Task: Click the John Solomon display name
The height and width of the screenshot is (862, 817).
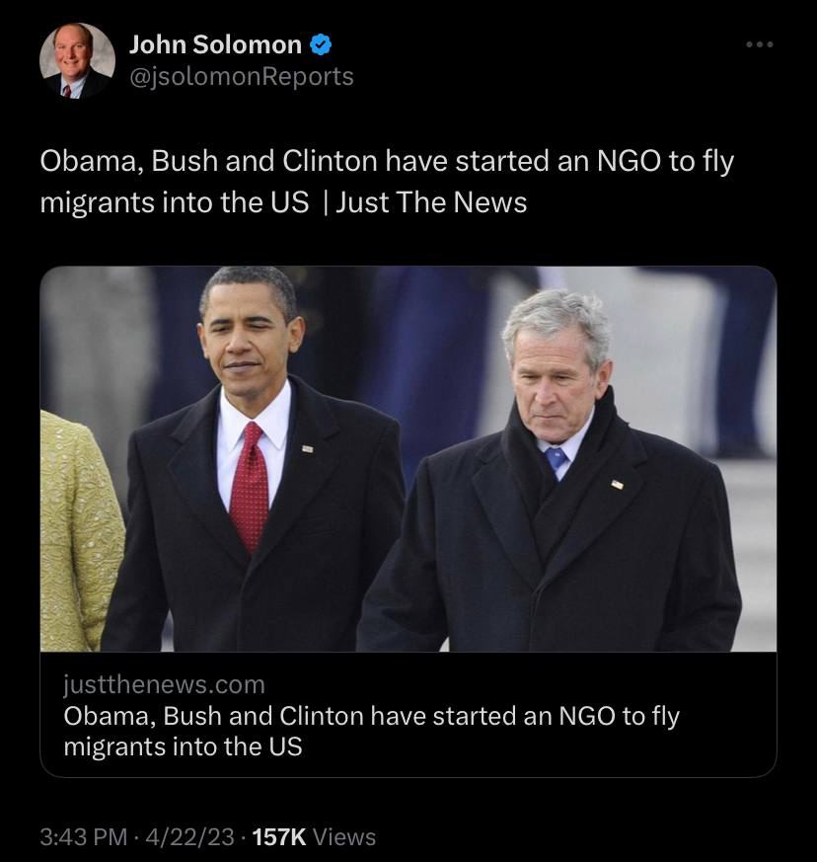Action: pyautogui.click(x=215, y=44)
